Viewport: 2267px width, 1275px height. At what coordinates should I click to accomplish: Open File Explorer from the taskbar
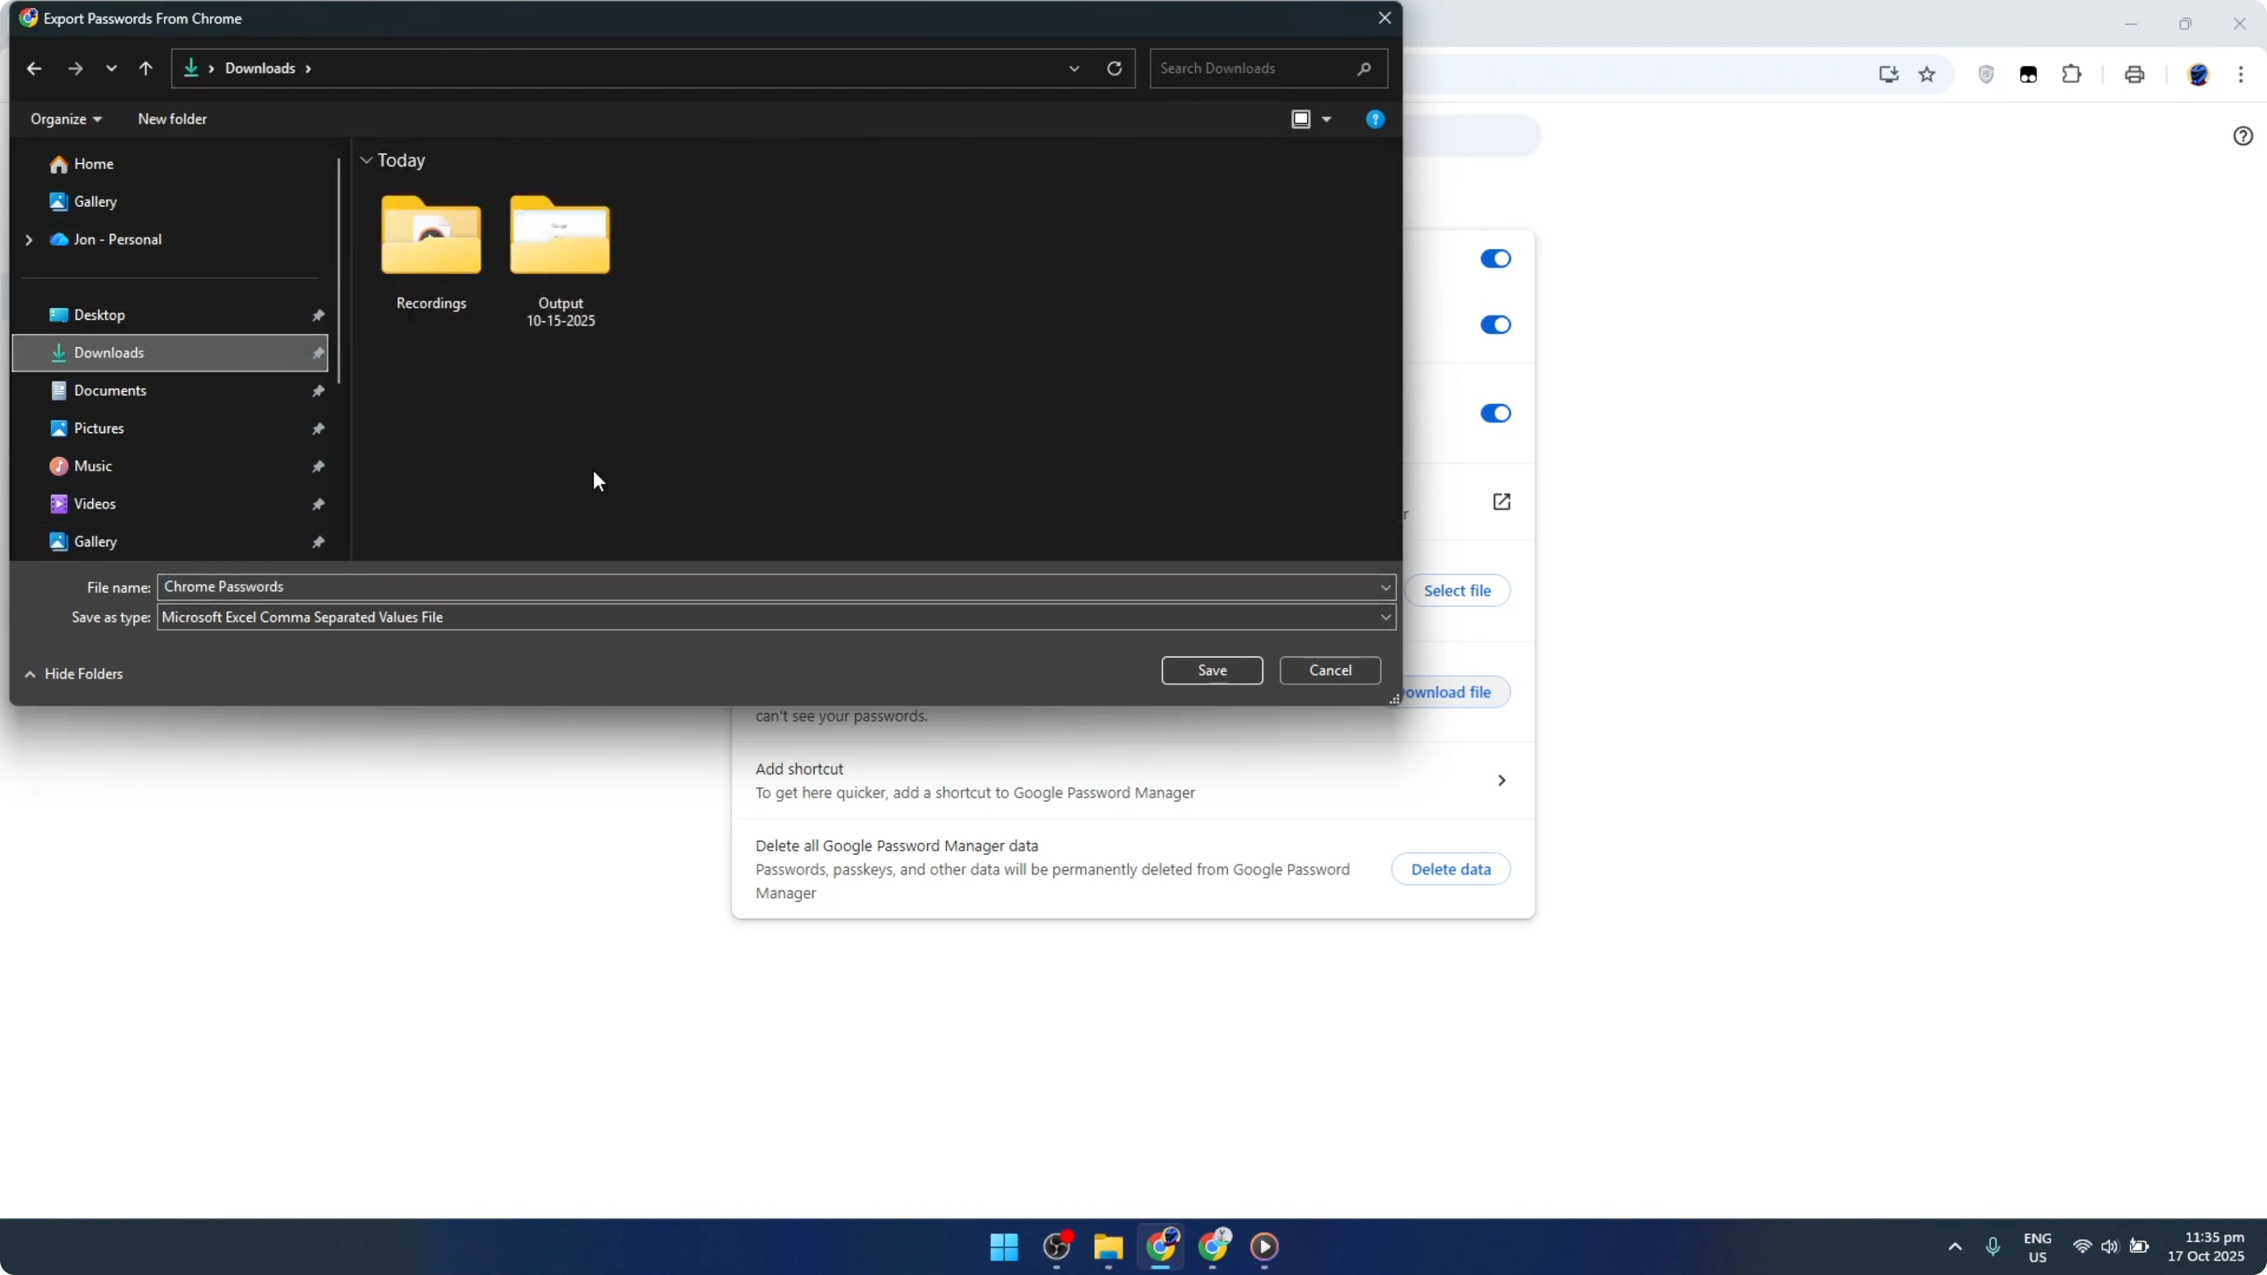click(1108, 1247)
